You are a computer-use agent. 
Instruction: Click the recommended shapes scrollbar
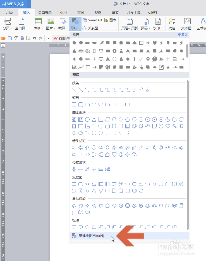pos(187,51)
